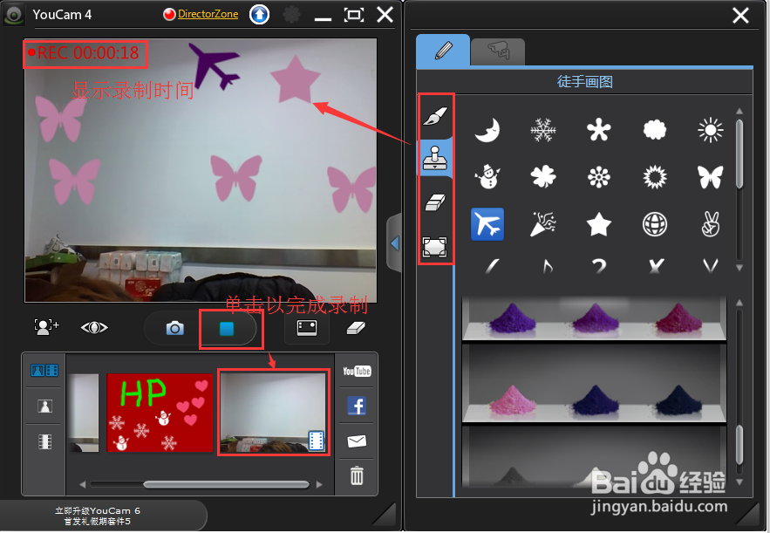
Task: Toggle the eye tracking view icon
Action: [x=94, y=327]
